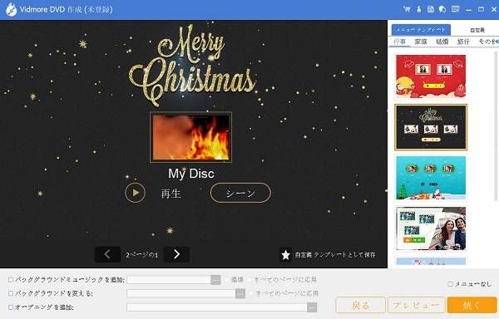Open the support chat bubble icon

(442, 9)
